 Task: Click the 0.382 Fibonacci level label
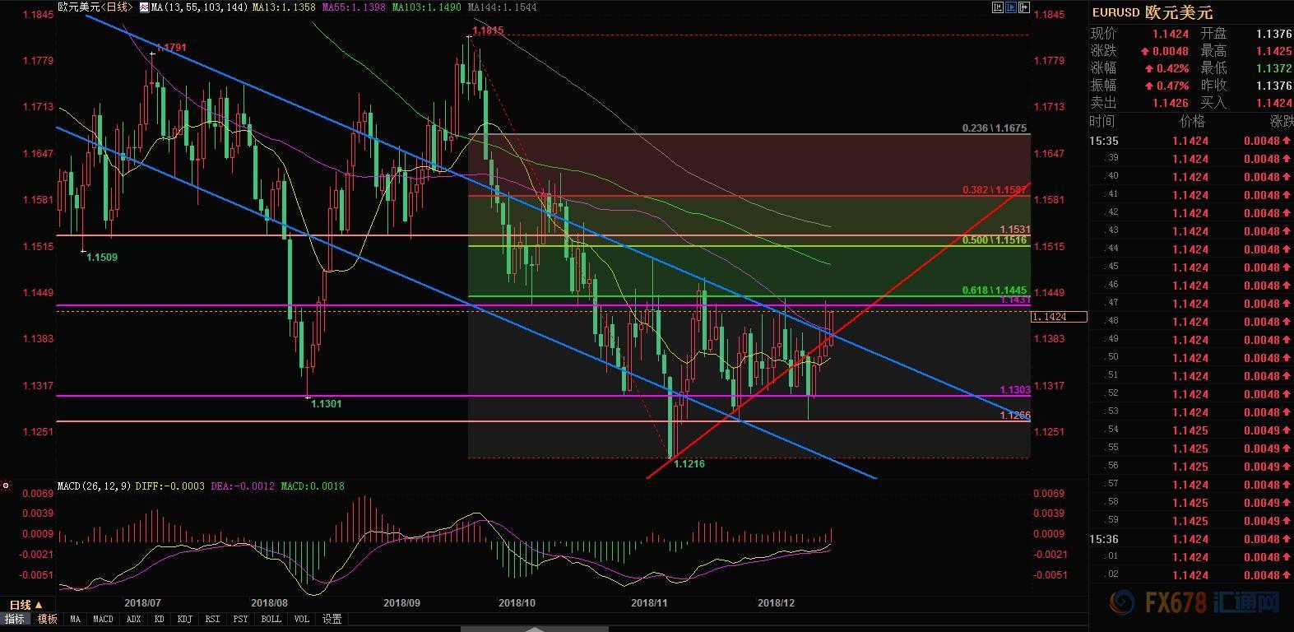pos(995,190)
